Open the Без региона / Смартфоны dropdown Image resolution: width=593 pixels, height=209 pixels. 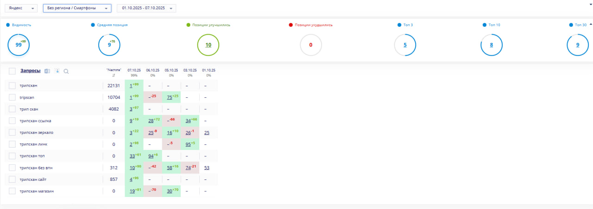(77, 8)
